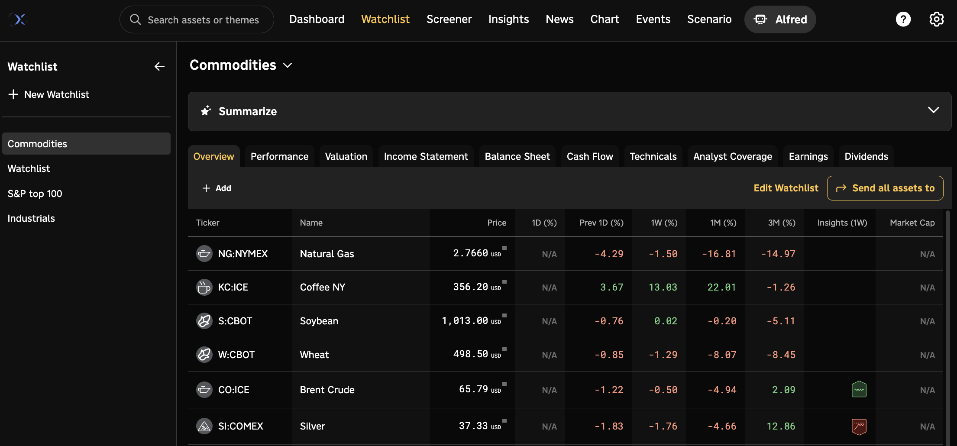957x446 pixels.
Task: Open the Alfred assistant button
Action: (780, 19)
